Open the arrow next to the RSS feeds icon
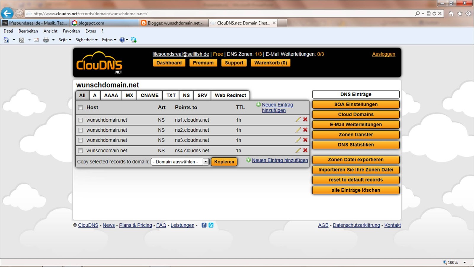The height and width of the screenshot is (267, 474). pos(29,40)
